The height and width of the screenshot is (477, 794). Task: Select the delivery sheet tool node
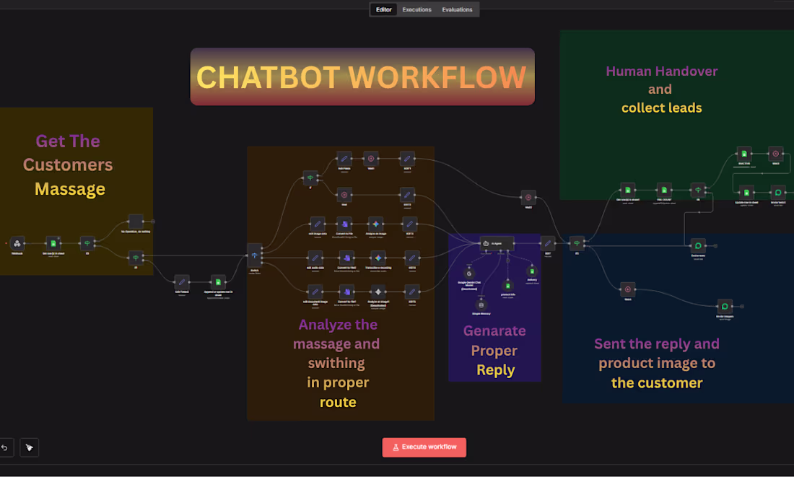click(532, 271)
